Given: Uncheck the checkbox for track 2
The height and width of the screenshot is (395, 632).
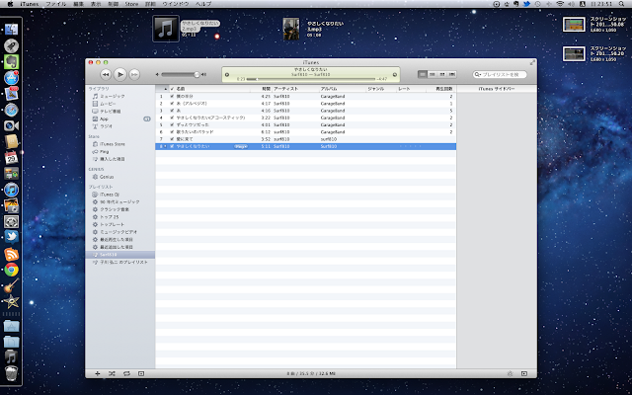Looking at the screenshot, I should coord(172,104).
